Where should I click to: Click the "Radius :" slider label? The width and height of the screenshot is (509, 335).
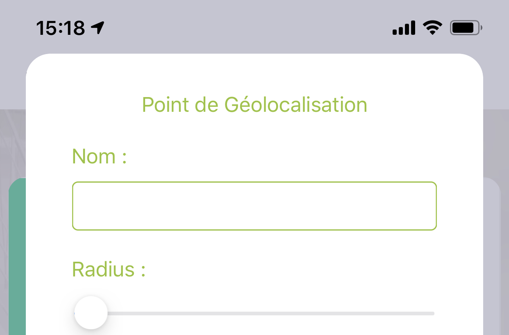click(109, 269)
